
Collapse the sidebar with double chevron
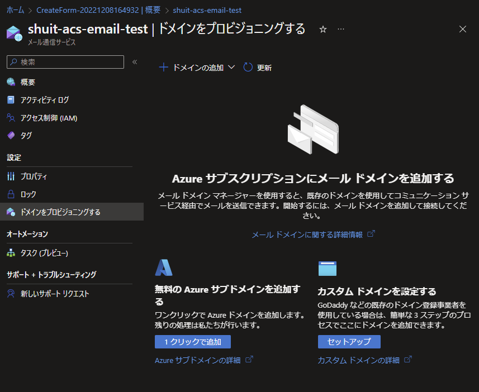[x=135, y=62]
